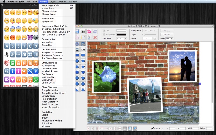Pick the TOP arrow symbol
Screen dimensions: 216x135
click(7, 55)
